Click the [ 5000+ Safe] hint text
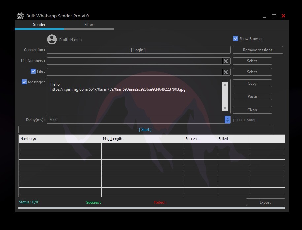 [x=244, y=120]
